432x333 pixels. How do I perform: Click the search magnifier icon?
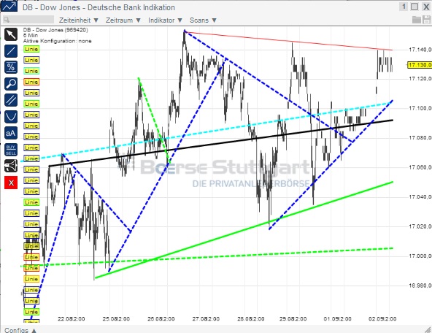click(x=7, y=20)
